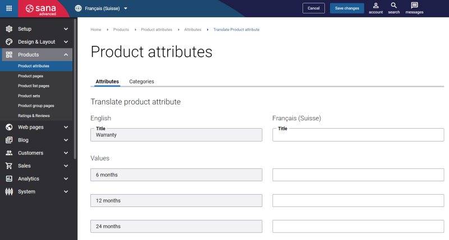Expand the Sales chevron
Image resolution: width=449 pixels, height=240 pixels.
coord(66,166)
